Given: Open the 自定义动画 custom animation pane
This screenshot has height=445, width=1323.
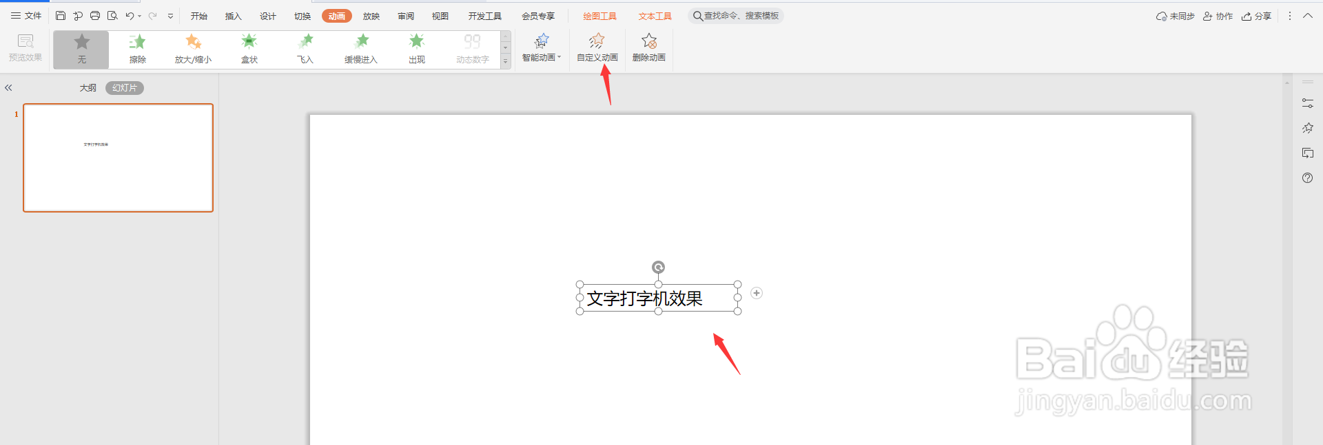Looking at the screenshot, I should pyautogui.click(x=597, y=48).
